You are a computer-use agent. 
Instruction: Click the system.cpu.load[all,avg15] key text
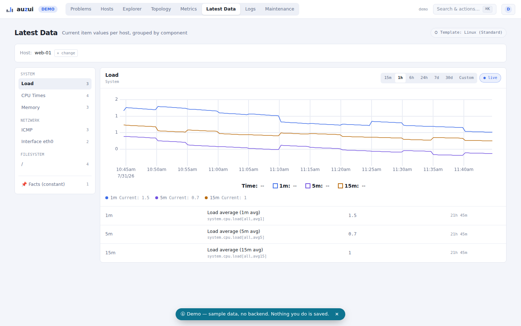tap(237, 256)
